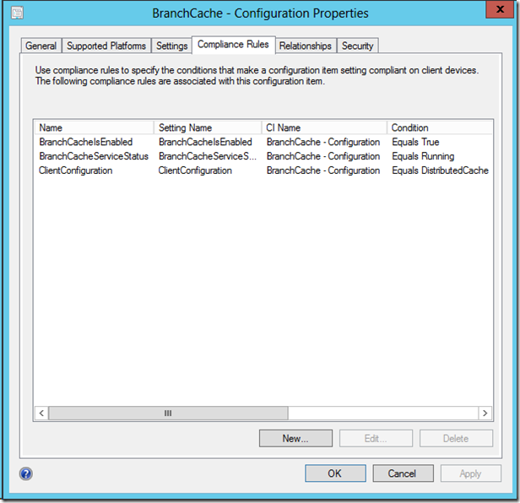
Task: Click the Edit... button
Action: (376, 438)
